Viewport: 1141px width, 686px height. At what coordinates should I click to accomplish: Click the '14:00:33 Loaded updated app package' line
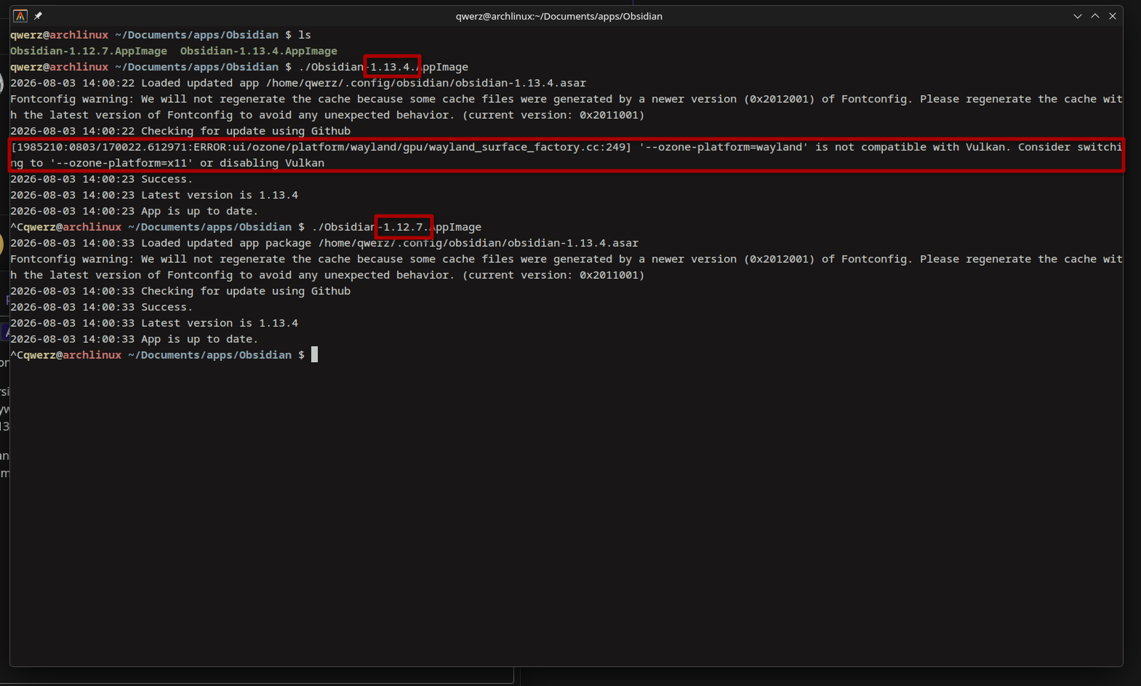324,243
